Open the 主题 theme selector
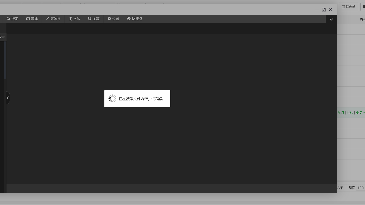 point(94,19)
